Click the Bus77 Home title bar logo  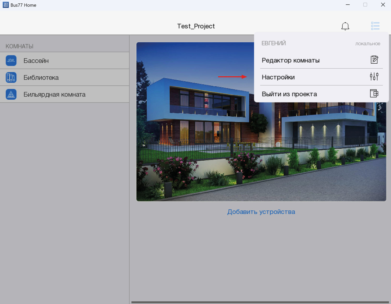(x=5, y=5)
